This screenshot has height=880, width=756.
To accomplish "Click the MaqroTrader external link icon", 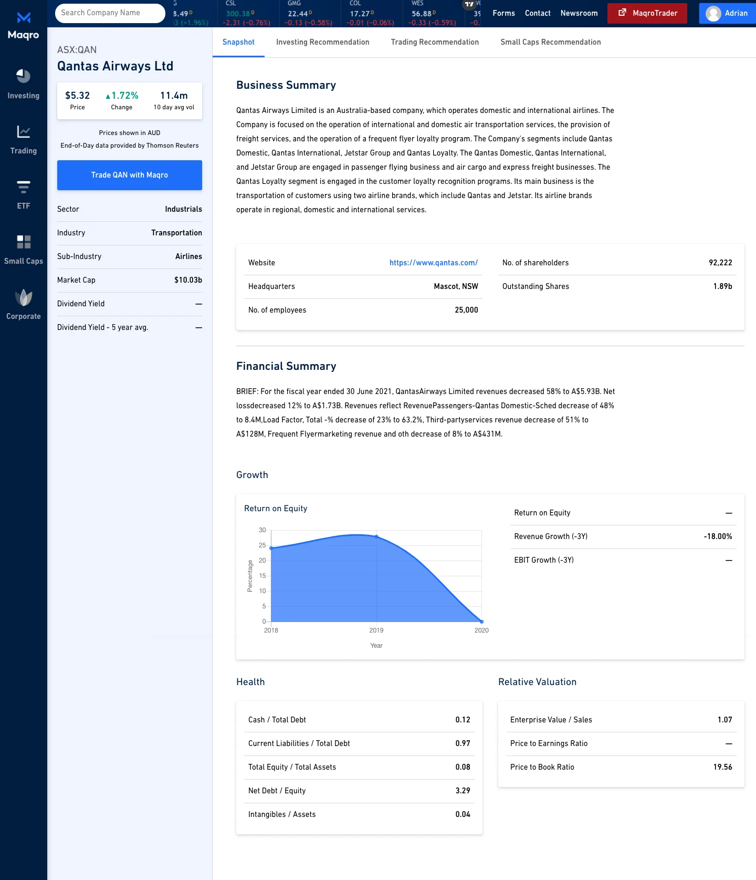I will (622, 13).
